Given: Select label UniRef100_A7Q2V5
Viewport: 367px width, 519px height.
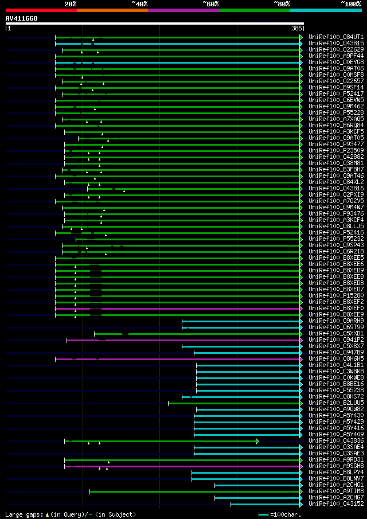Looking at the screenshot, I should pos(336,201).
